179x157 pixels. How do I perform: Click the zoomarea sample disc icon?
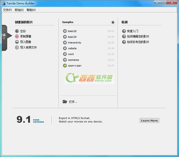pos(65,60)
